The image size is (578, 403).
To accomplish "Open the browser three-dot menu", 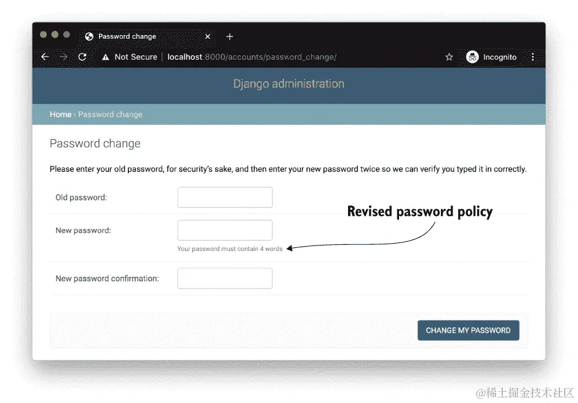I will [x=532, y=57].
